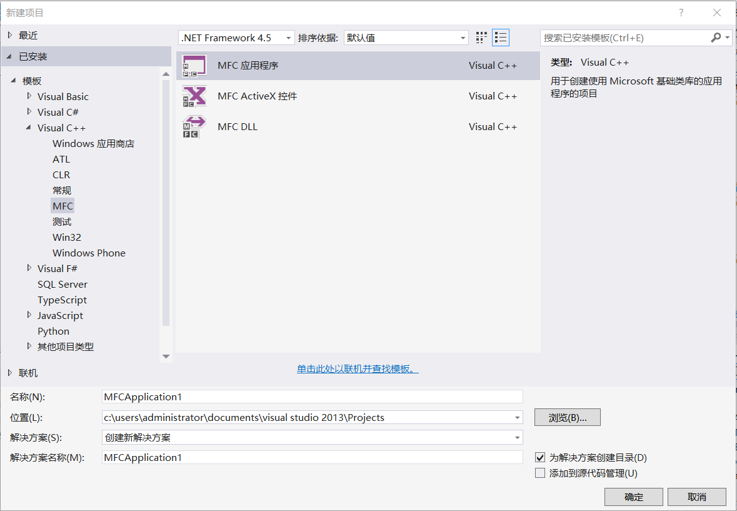Viewport: 737px width, 511px height.
Task: Select the Win32 category
Action: click(67, 238)
